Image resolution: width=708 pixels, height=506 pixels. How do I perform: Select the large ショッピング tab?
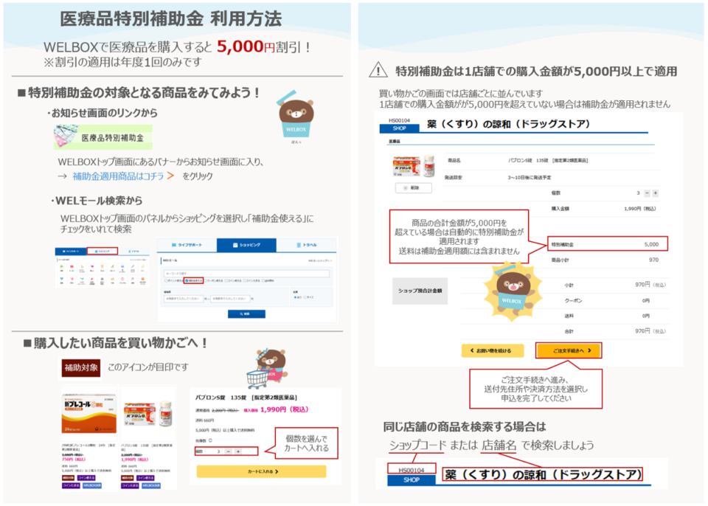[x=246, y=245]
